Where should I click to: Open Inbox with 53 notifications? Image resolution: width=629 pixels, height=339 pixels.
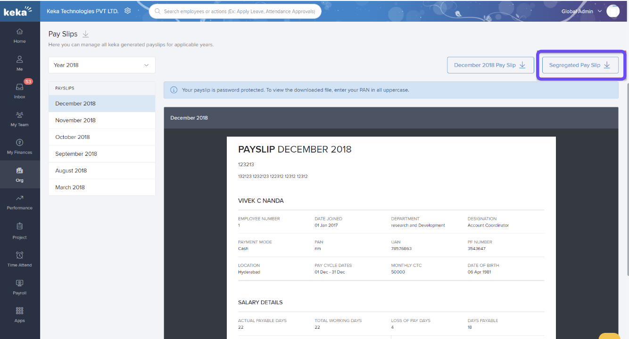click(19, 88)
